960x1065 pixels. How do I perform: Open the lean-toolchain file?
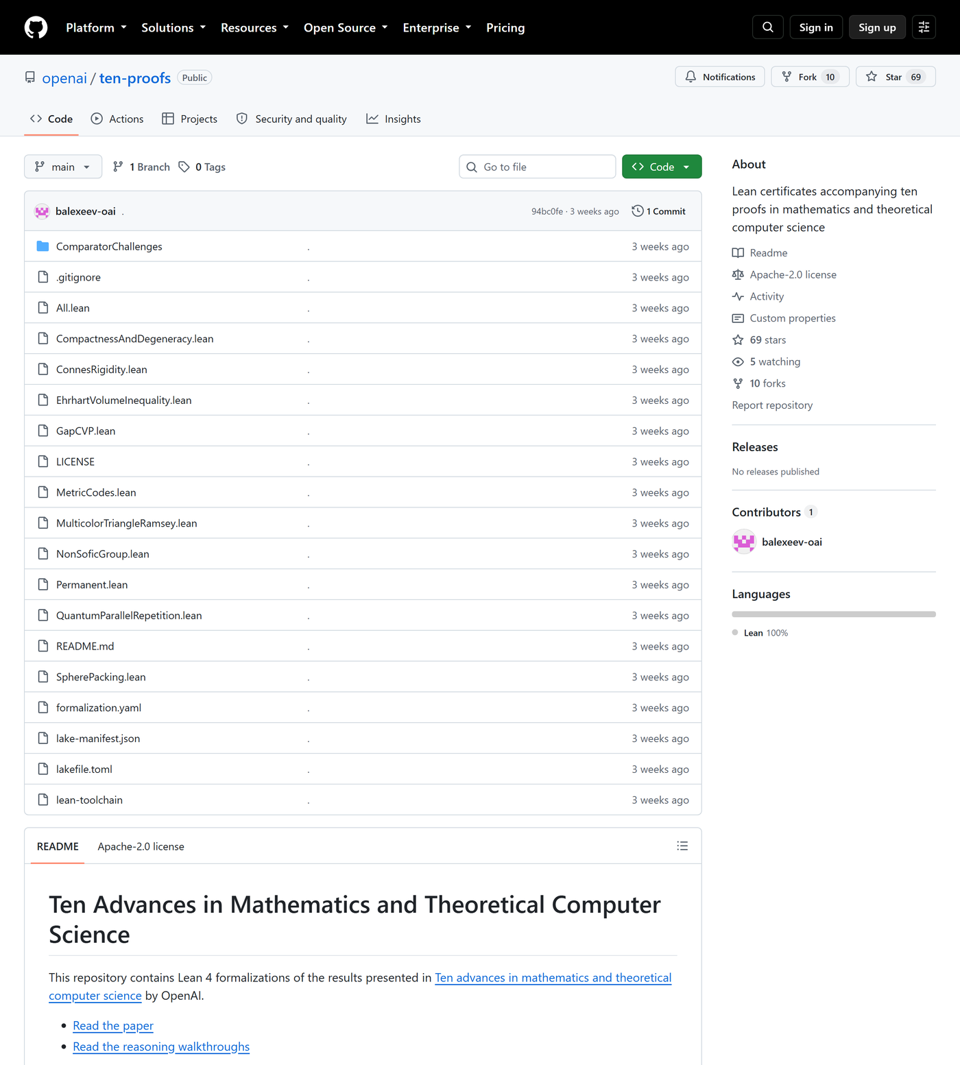89,800
